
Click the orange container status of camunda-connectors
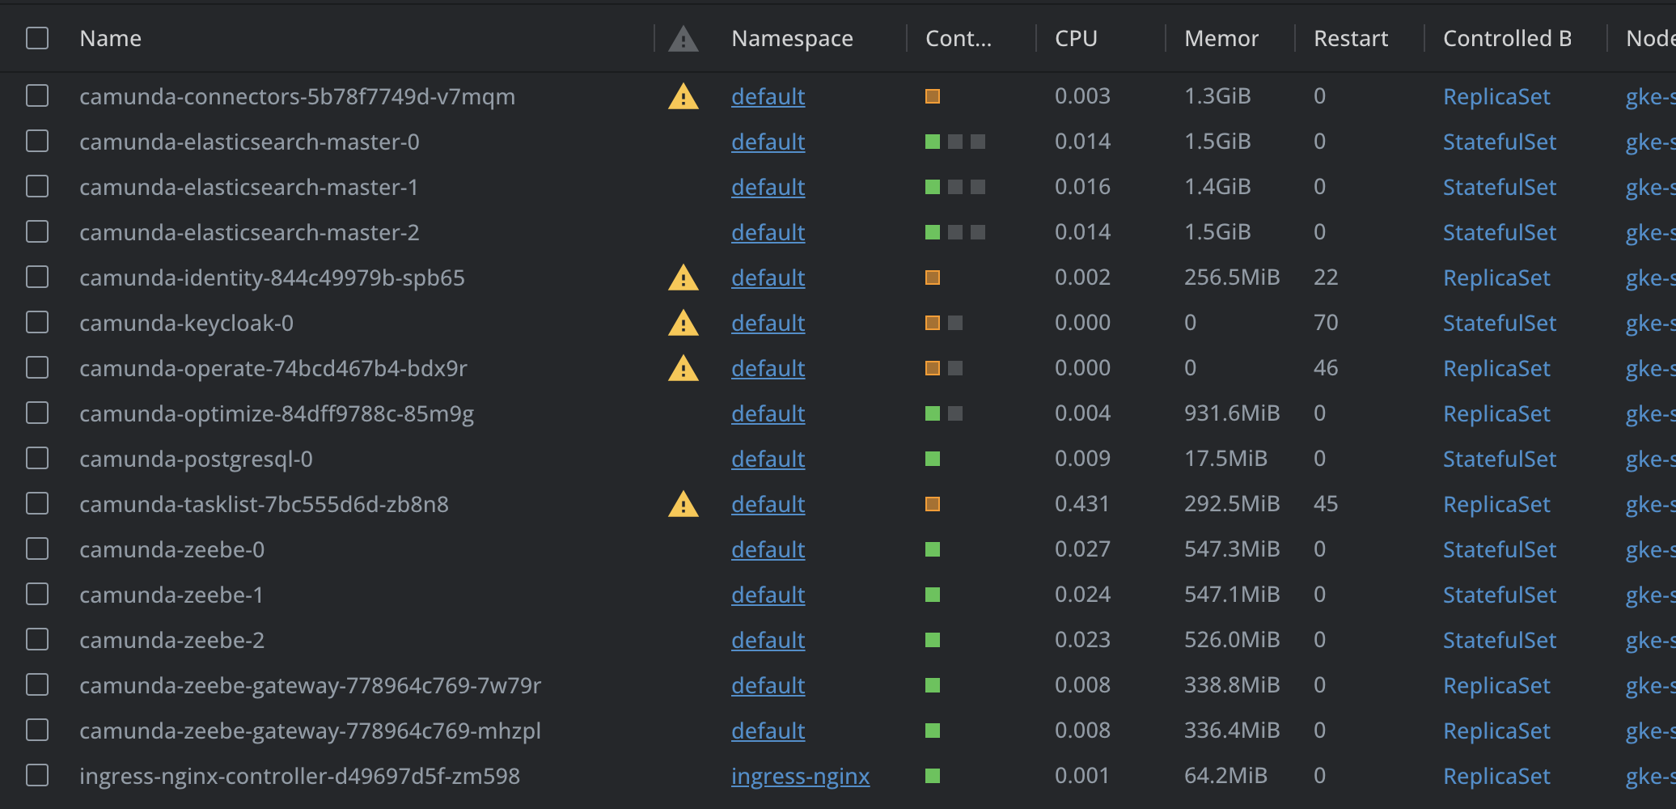[933, 96]
